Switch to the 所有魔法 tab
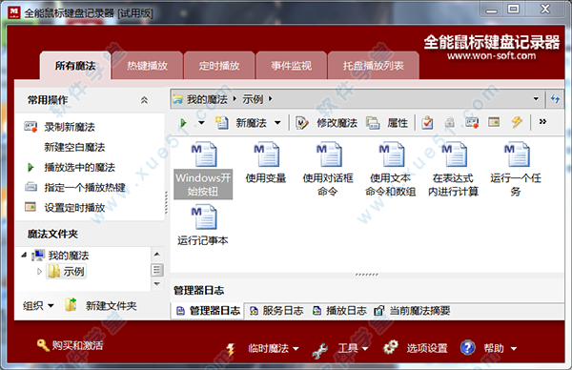Viewport: 572px width, 370px height. (x=75, y=66)
